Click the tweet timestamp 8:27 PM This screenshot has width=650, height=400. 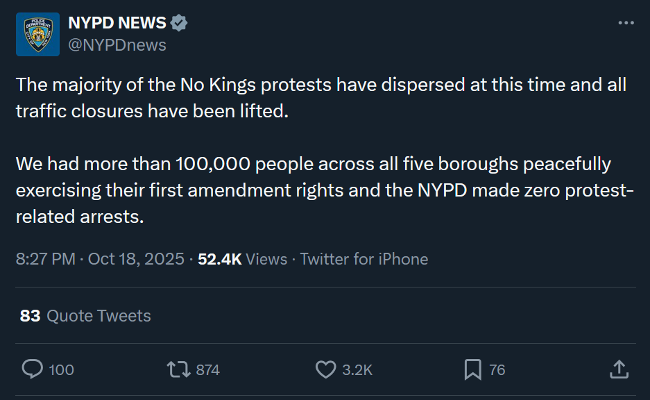(x=45, y=259)
